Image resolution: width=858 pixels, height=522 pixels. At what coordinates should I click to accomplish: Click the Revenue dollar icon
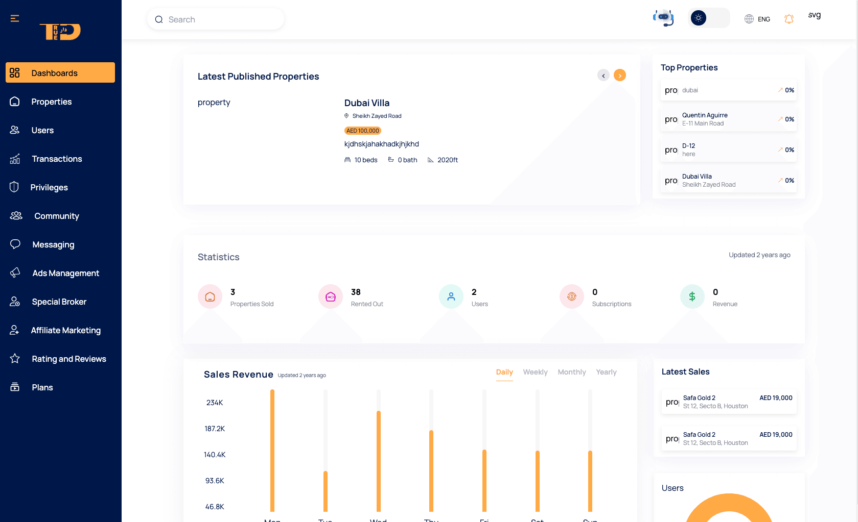[692, 296]
